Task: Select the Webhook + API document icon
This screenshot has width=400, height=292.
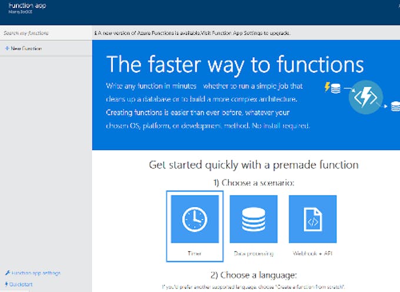Action: [312, 219]
